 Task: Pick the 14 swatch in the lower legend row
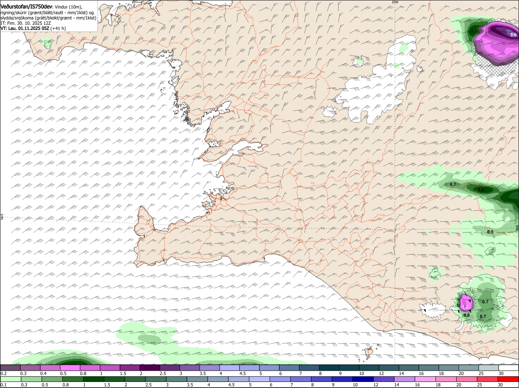click(405, 379)
